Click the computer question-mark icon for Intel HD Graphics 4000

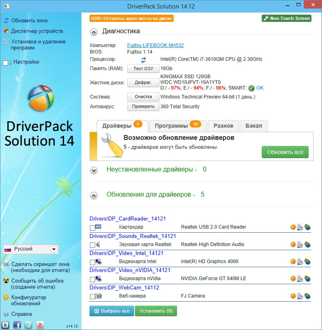pos(300,261)
